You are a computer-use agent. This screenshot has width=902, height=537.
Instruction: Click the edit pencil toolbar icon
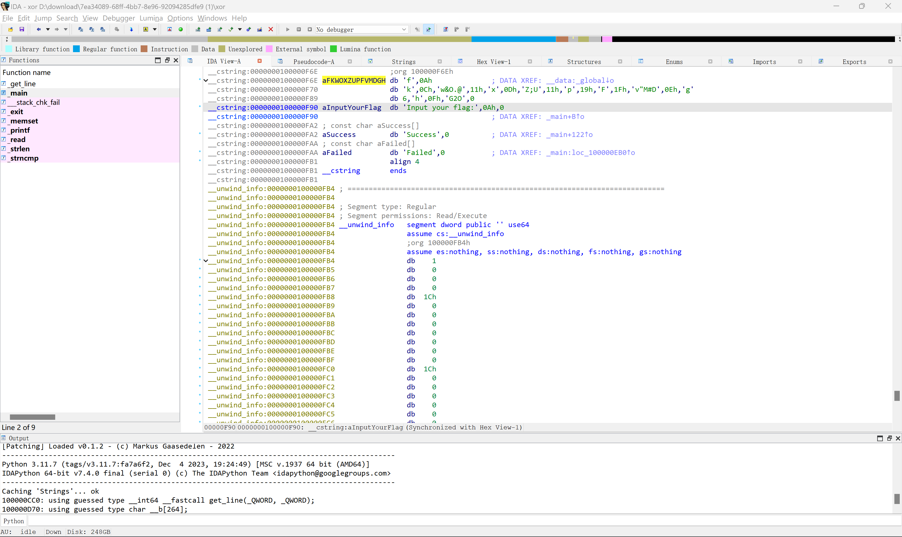coord(260,29)
